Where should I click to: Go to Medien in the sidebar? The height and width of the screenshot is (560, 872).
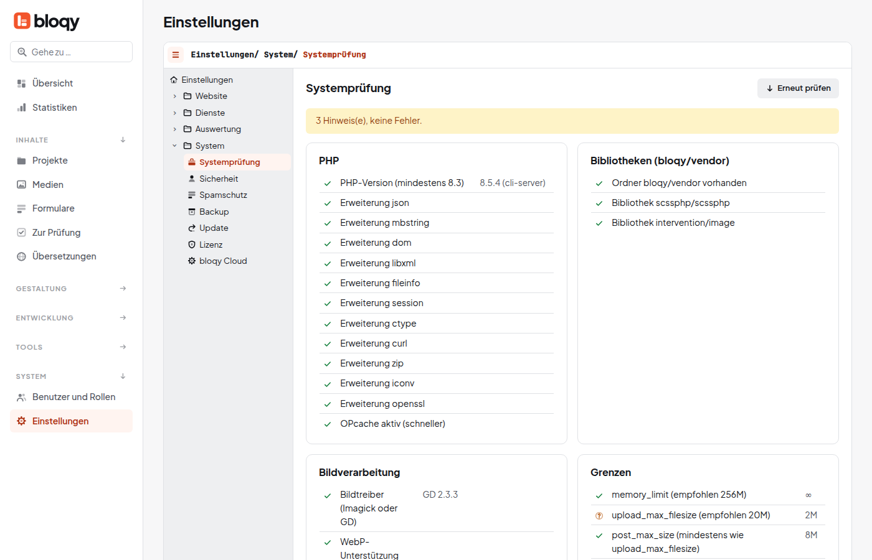71,185
